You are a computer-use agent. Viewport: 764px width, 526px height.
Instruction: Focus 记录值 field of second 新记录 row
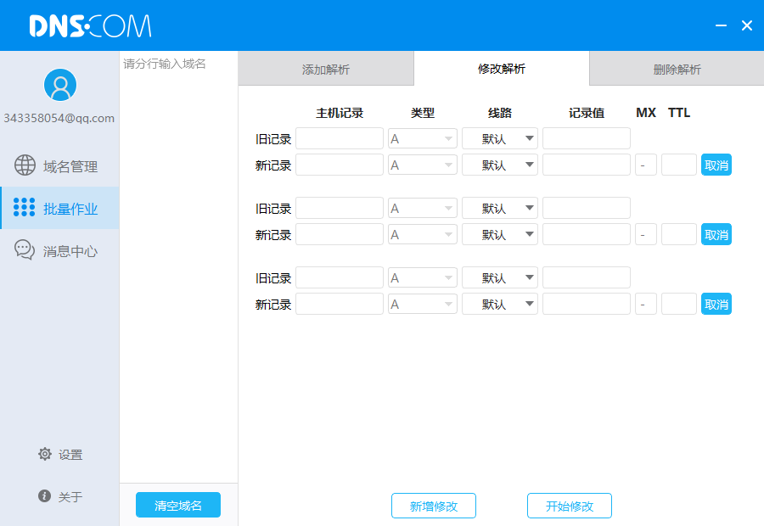[587, 235]
